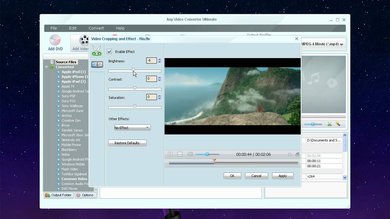
Task: Select Apple TV in the tree
Action: coord(68,86)
